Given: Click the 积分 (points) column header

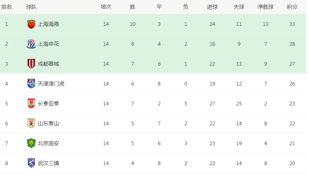Looking at the screenshot, I should coord(292,7).
